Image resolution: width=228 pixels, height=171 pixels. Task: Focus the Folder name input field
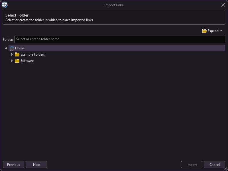(120, 39)
